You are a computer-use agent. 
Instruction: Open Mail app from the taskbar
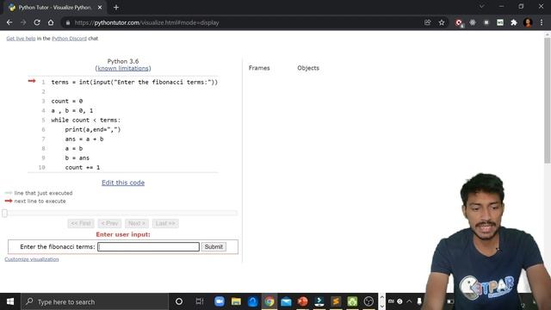286,301
